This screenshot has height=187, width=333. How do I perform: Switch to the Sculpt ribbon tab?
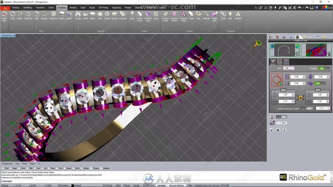click(x=92, y=8)
